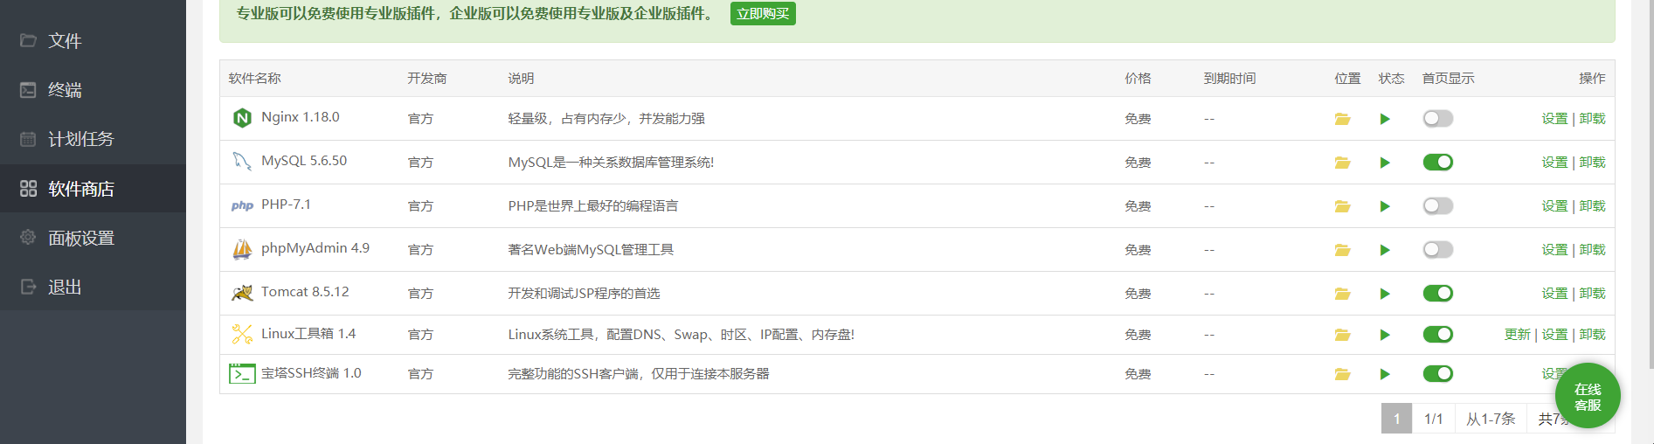Enable homepage display for Nginx
The width and height of the screenshot is (1654, 444).
(1438, 118)
